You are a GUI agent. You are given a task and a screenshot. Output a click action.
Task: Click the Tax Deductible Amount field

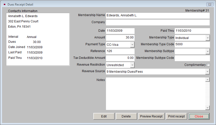click(x=120, y=58)
